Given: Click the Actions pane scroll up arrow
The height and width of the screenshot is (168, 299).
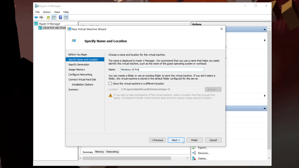Looking at the screenshot, I should (x=269, y=29).
